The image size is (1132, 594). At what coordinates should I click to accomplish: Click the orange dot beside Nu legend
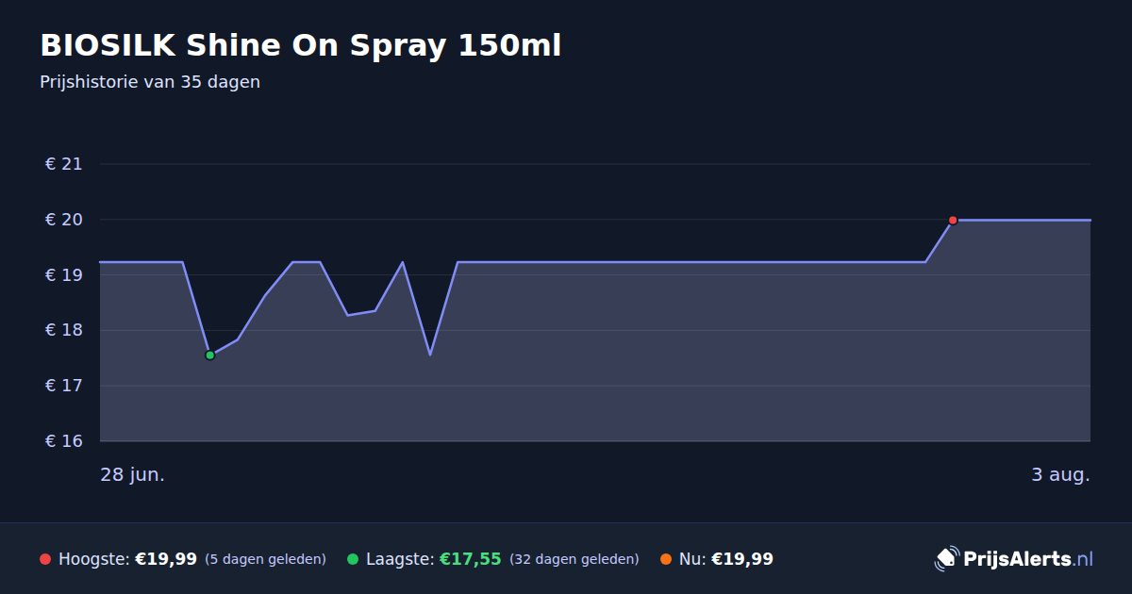pos(666,559)
